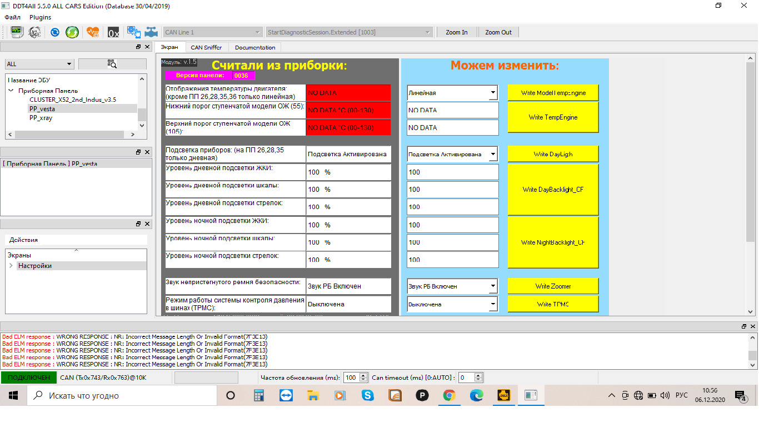Undock the Действия actions panel

138,224
